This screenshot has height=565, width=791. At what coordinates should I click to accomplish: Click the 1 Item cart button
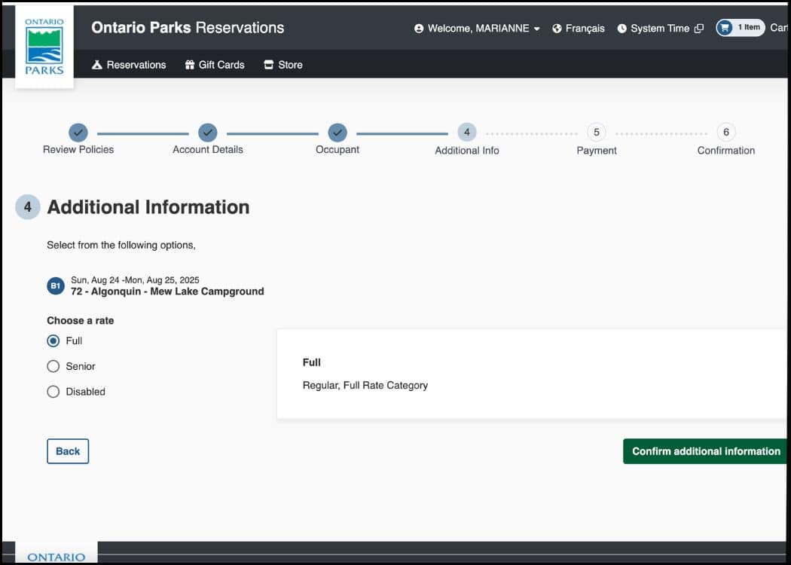pyautogui.click(x=740, y=28)
